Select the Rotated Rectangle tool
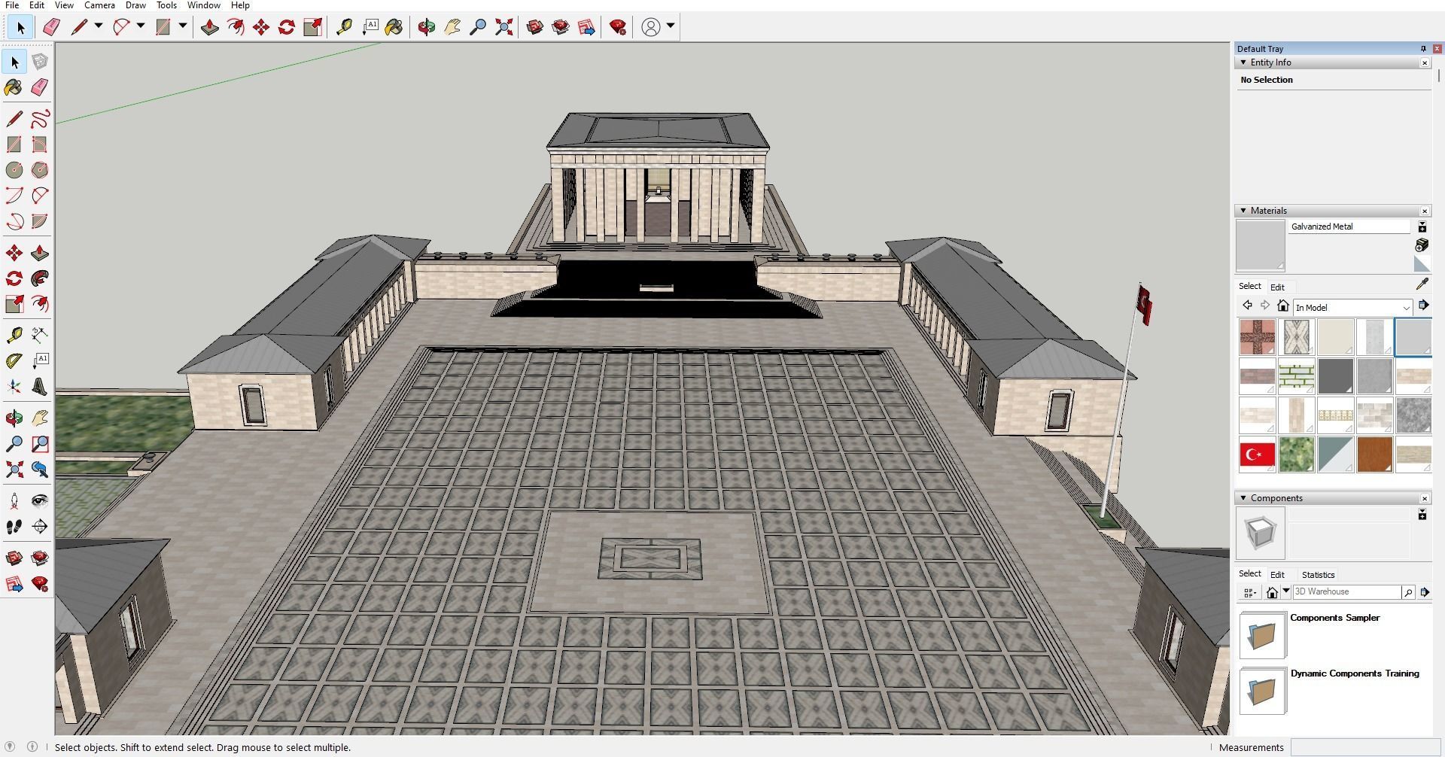Viewport: 1445px width, 757px height. tap(40, 144)
